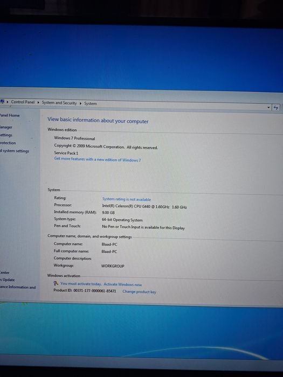Open Device Manager sidebar link
Image resolution: width=283 pixels, height=377 pixels.
(x=6, y=127)
